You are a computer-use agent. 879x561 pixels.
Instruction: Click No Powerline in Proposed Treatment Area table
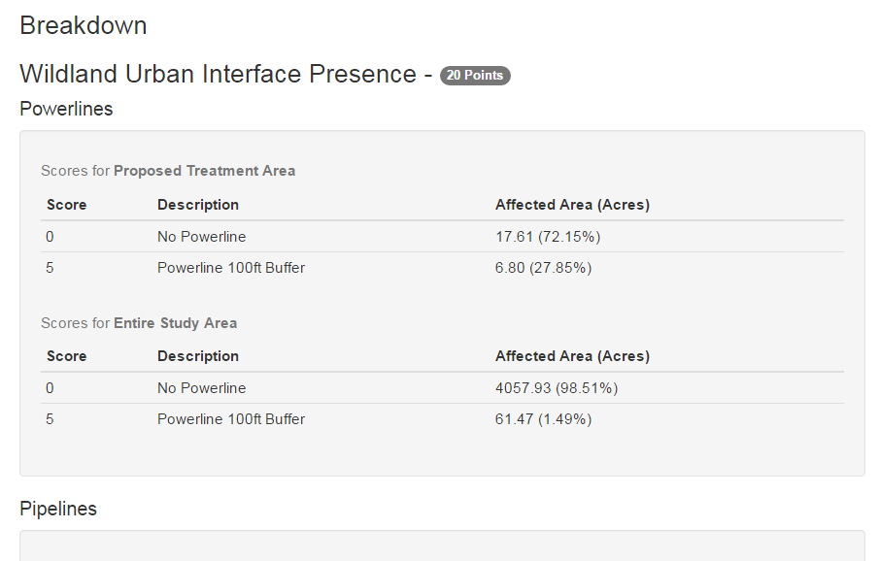coord(202,237)
